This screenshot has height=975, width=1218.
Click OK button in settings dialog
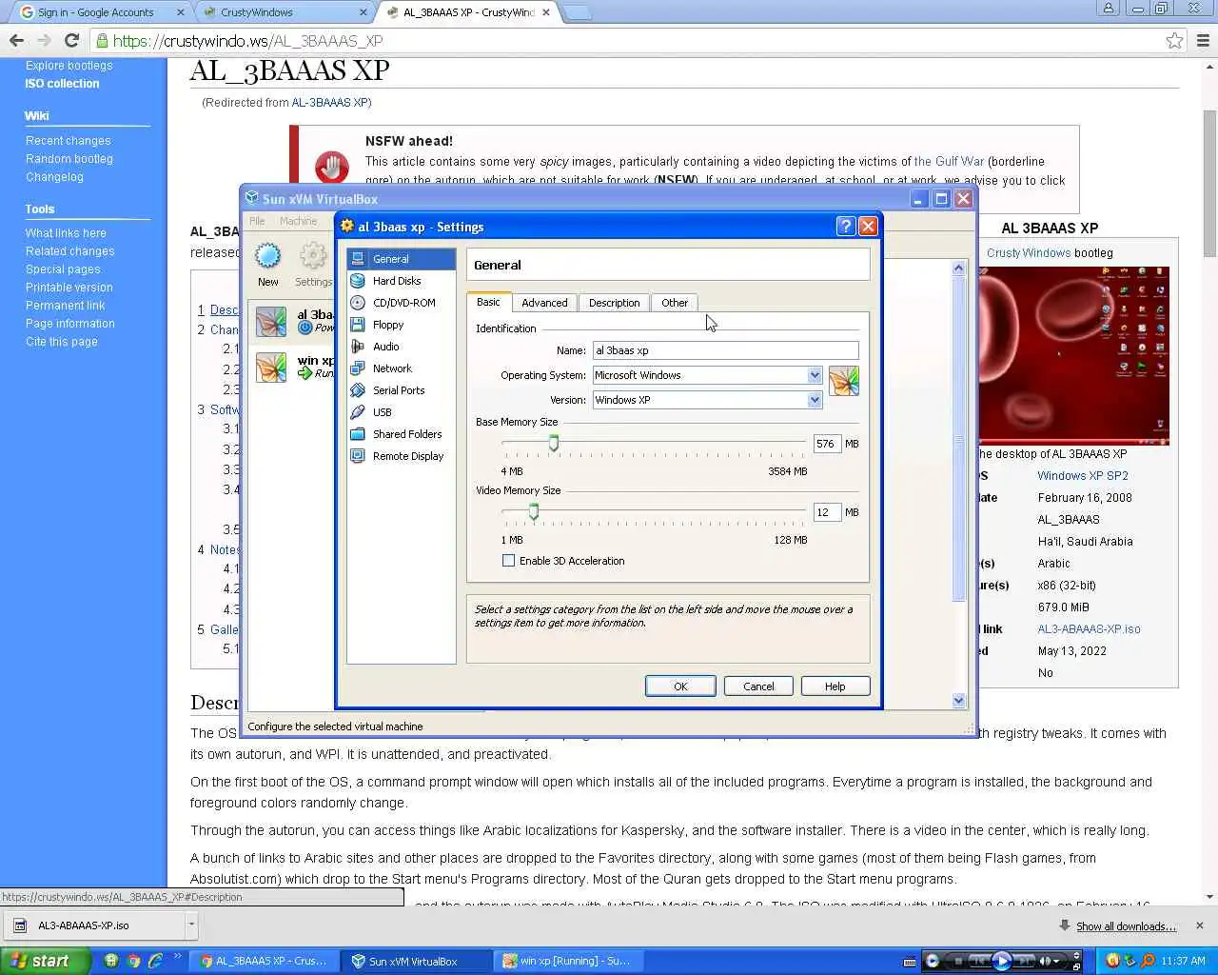tap(680, 686)
